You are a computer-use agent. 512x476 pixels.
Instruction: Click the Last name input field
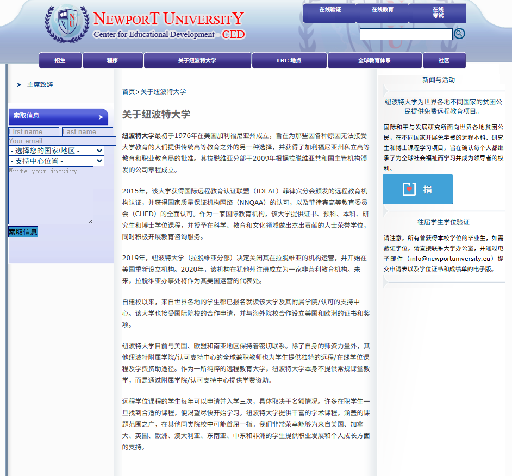(x=88, y=132)
